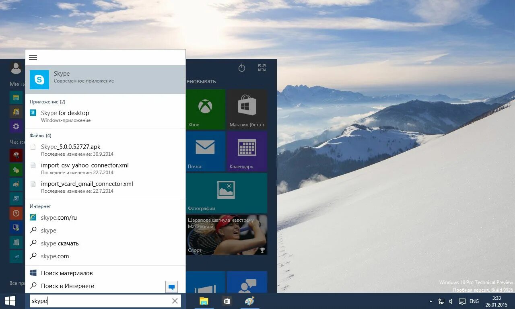Click inside the skype search field
The image size is (515, 309).
[x=100, y=301]
